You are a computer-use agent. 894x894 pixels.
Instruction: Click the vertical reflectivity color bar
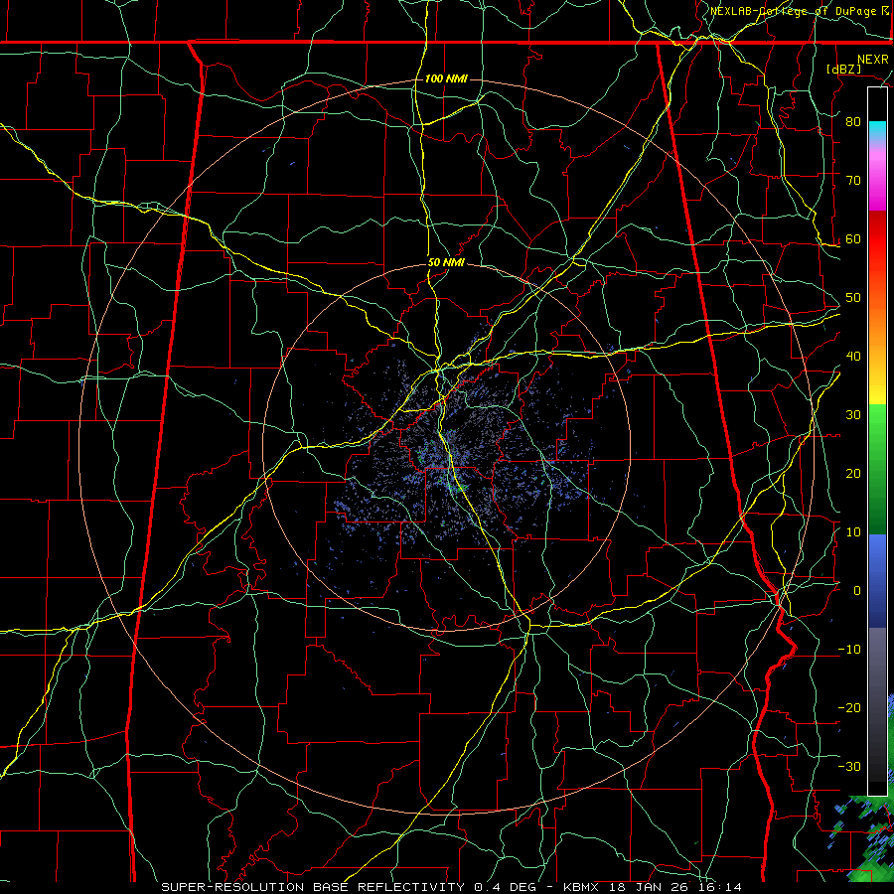click(877, 441)
